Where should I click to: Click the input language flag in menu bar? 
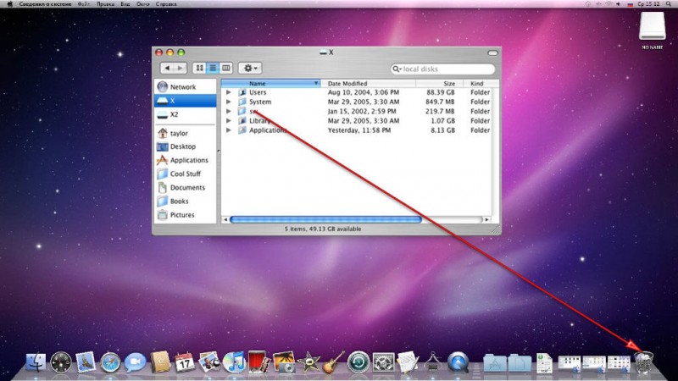click(630, 4)
